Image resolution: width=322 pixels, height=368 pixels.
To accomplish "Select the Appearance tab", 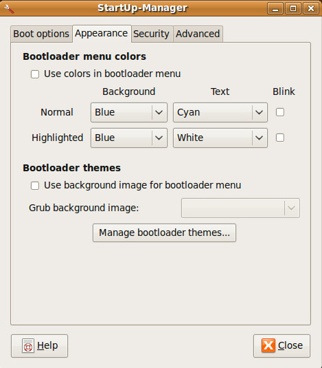I will click(102, 34).
